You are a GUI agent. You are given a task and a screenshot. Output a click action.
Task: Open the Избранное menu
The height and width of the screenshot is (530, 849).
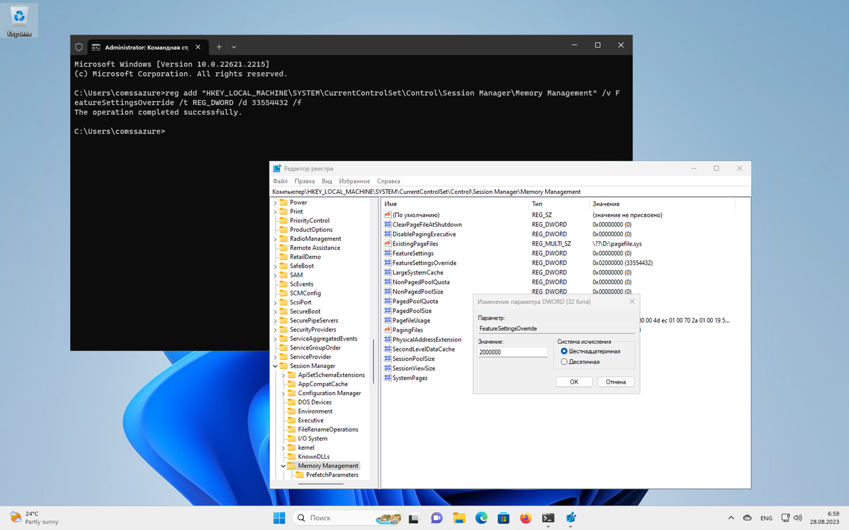354,181
